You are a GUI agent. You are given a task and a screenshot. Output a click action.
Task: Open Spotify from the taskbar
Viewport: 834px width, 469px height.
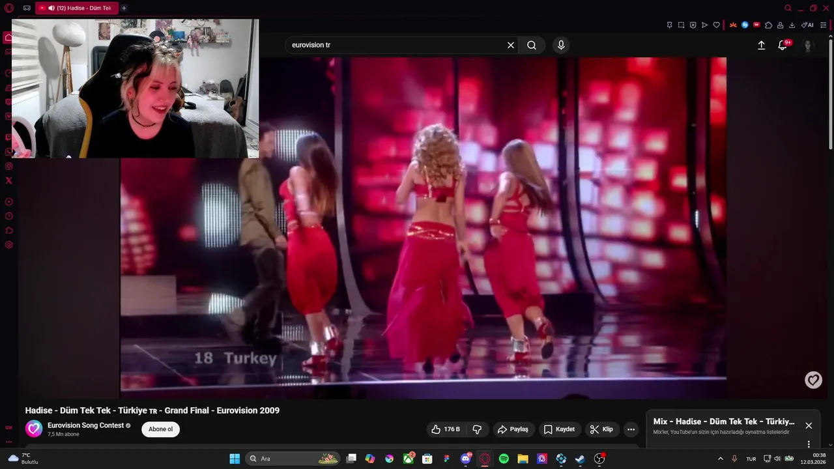pos(504,459)
